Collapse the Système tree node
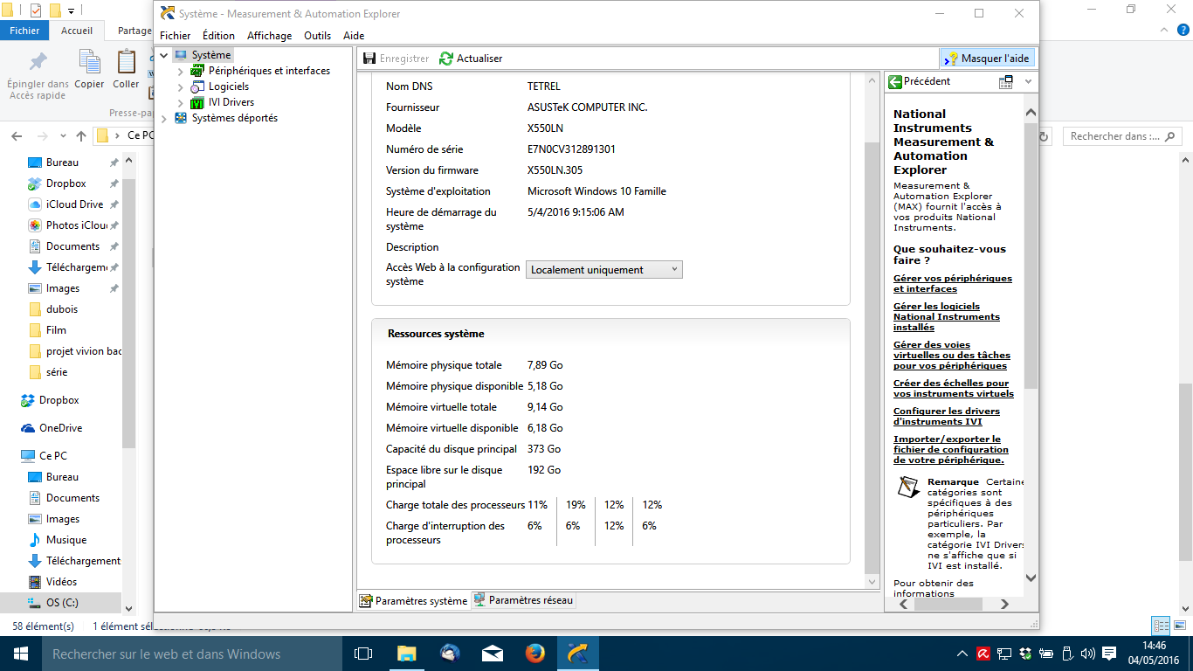The width and height of the screenshot is (1193, 671). [x=163, y=55]
